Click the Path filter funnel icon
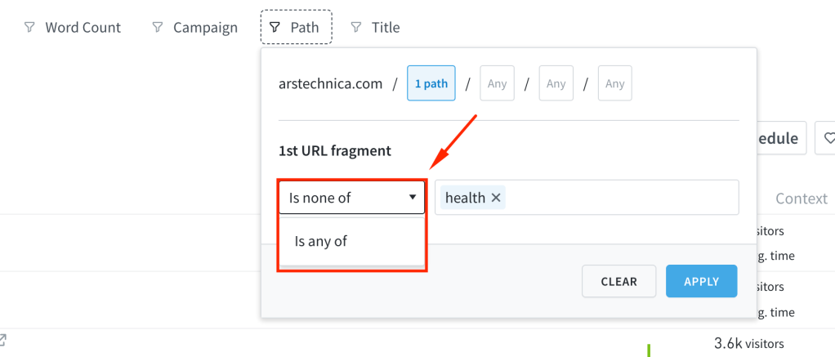This screenshot has width=835, height=357. tap(274, 27)
